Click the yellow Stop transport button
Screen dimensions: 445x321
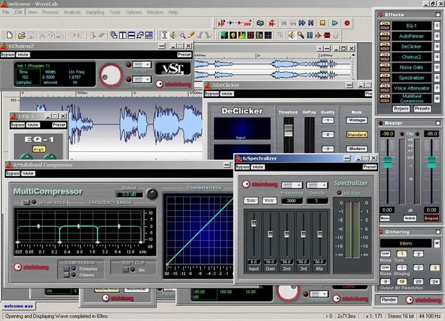(322, 23)
